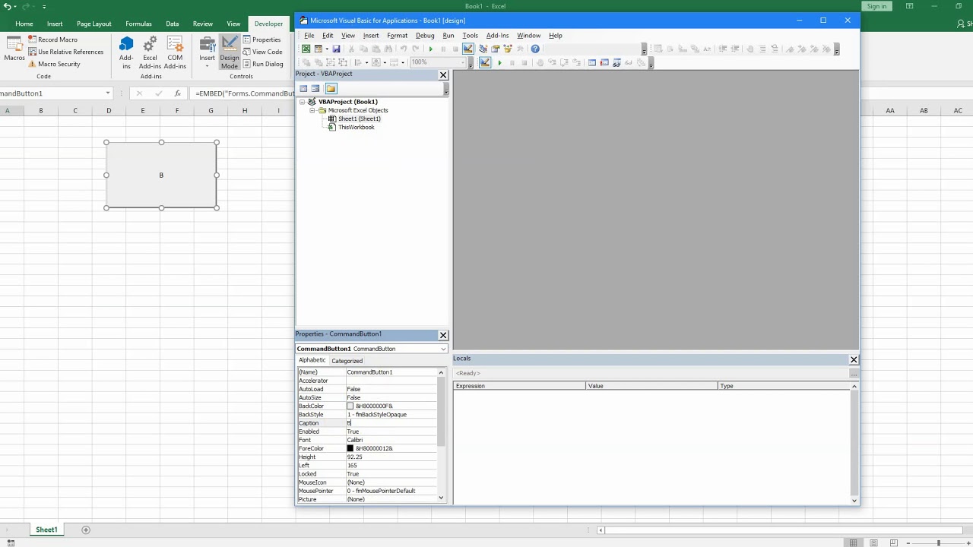Click the Design Mode icon in the Debug toolbar
The height and width of the screenshot is (547, 973).
(485, 62)
